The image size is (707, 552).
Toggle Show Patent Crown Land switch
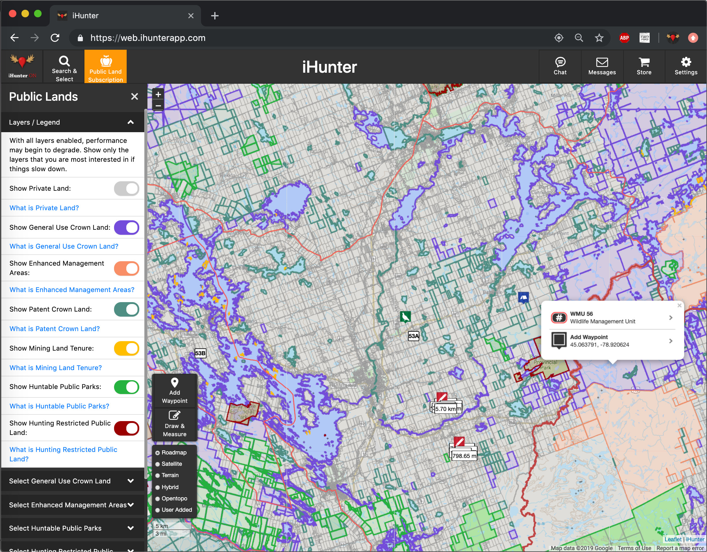[x=127, y=309]
